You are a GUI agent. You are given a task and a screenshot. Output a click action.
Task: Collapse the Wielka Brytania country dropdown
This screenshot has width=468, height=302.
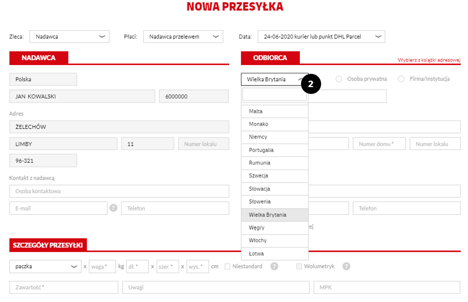coord(275,79)
